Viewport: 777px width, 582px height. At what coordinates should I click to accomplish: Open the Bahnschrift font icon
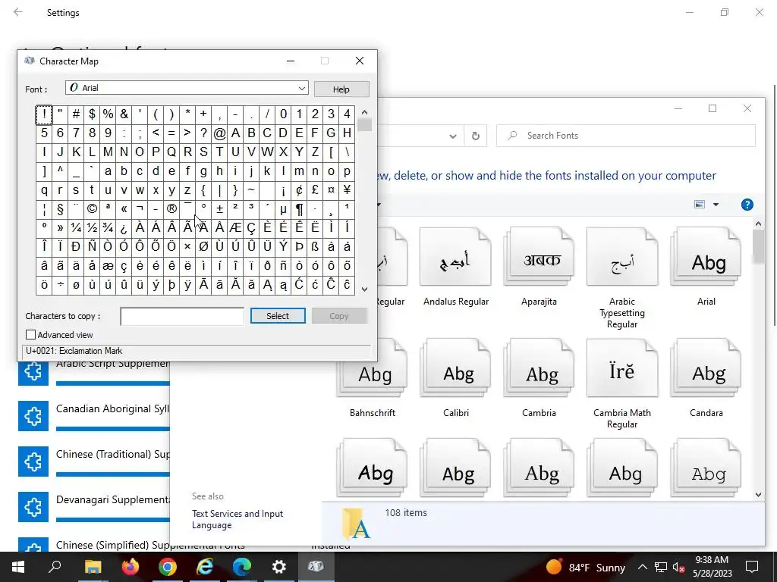tap(372, 368)
